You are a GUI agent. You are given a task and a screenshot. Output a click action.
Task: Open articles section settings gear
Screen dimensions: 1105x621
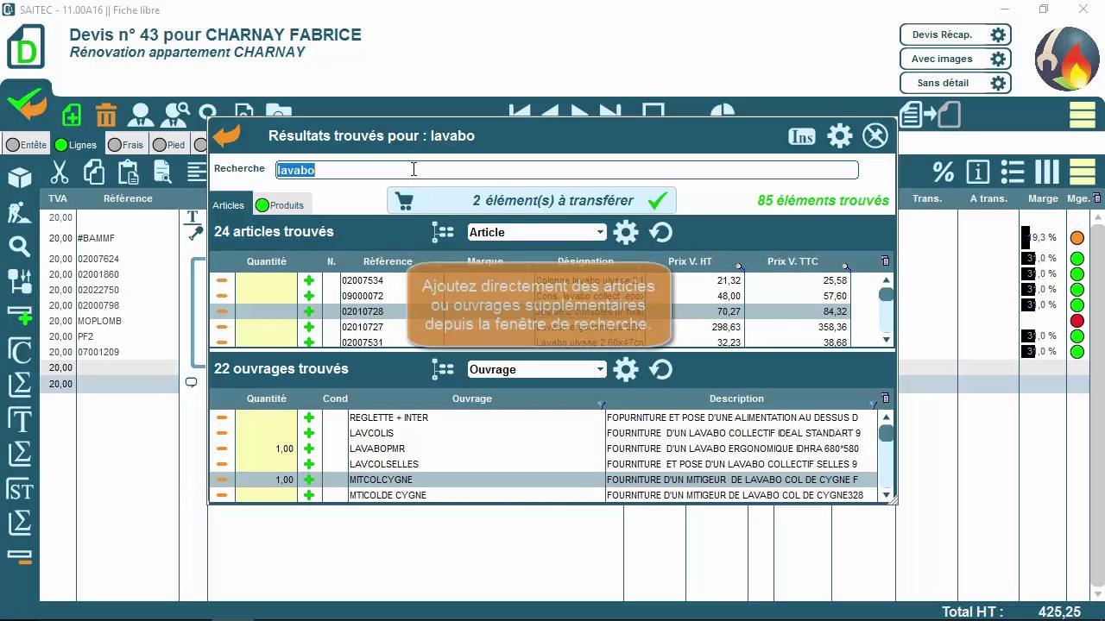point(626,232)
